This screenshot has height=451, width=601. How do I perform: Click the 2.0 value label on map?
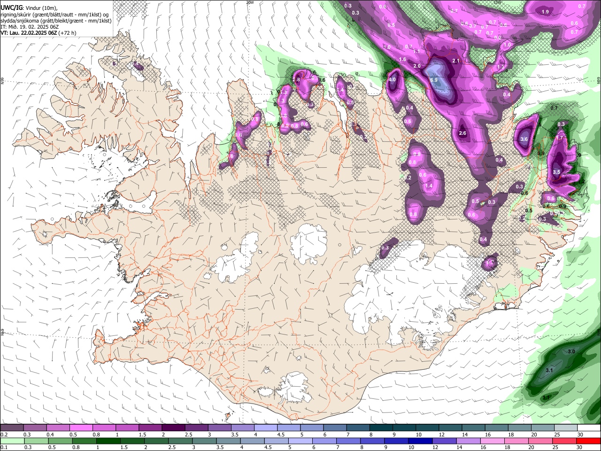point(417,66)
